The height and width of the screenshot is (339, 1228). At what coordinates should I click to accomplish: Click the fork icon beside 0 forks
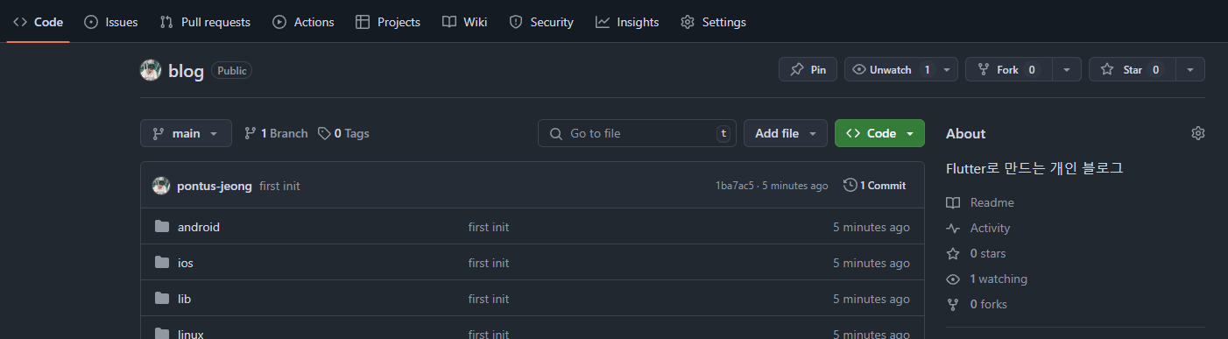pos(953,304)
